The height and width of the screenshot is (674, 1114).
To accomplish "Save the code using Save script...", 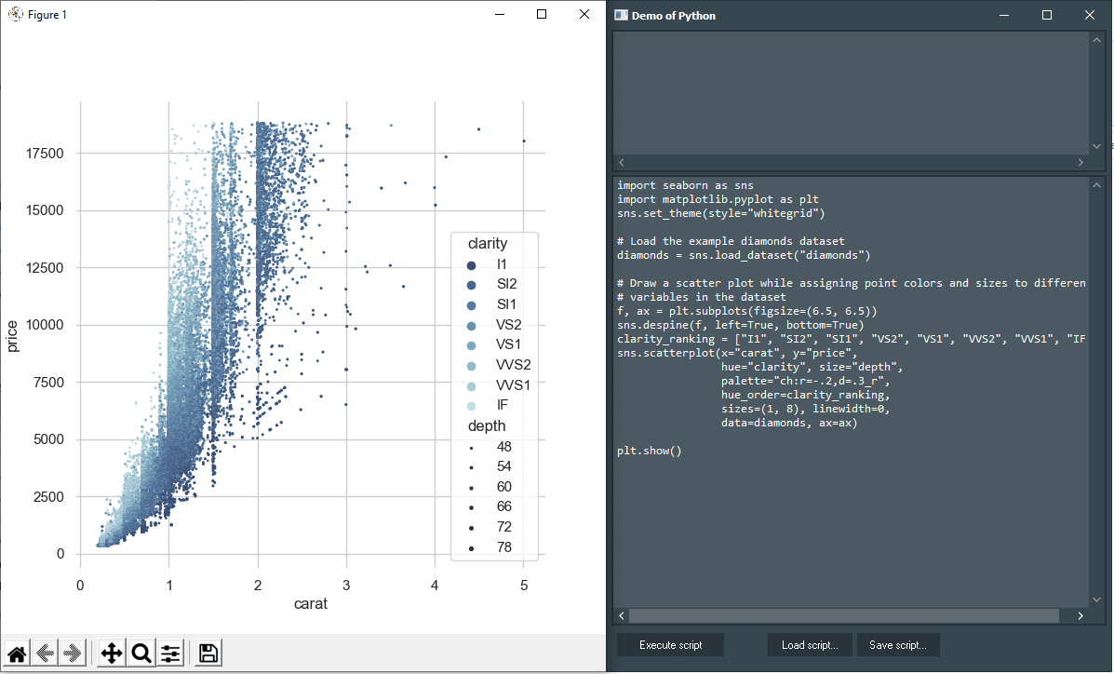I will 897,644.
